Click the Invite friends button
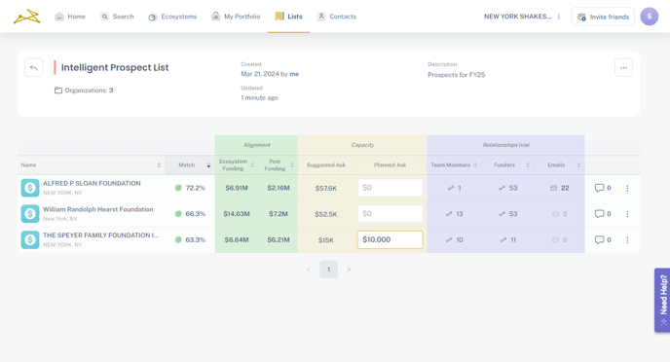670x362 pixels. click(603, 17)
